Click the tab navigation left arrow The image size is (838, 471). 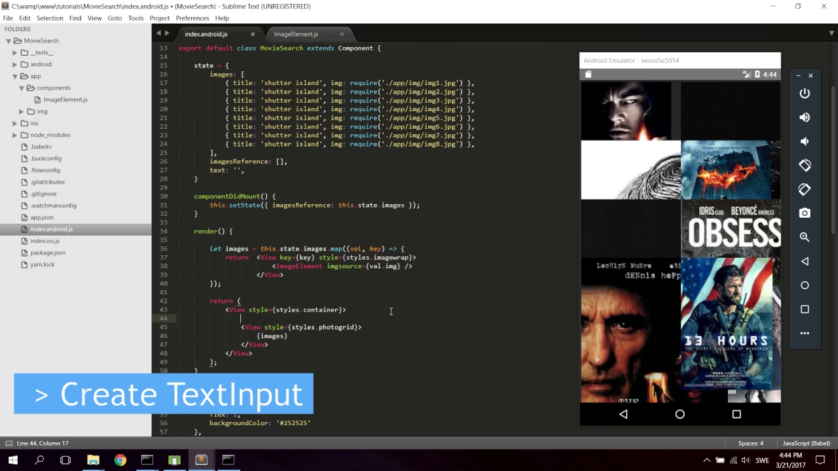[158, 33]
